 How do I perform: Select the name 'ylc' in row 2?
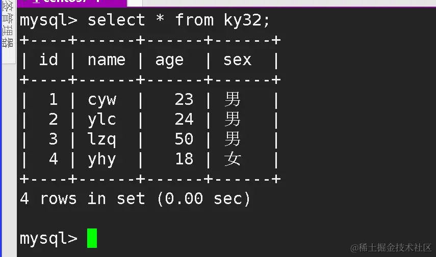coord(102,119)
